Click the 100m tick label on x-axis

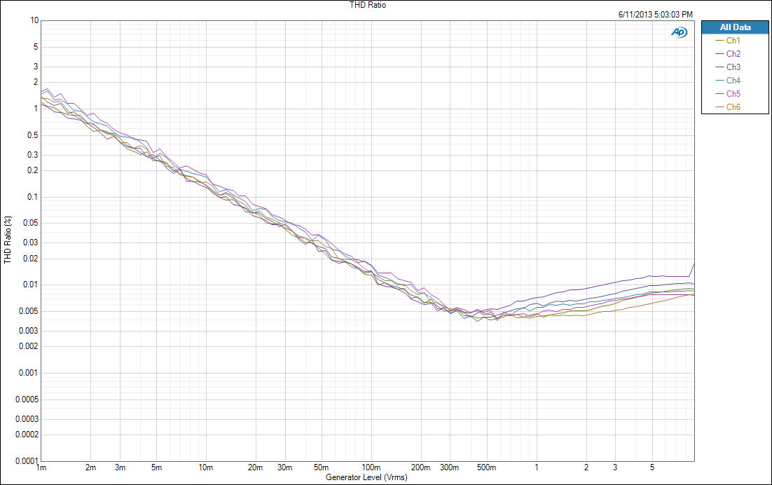tap(371, 467)
